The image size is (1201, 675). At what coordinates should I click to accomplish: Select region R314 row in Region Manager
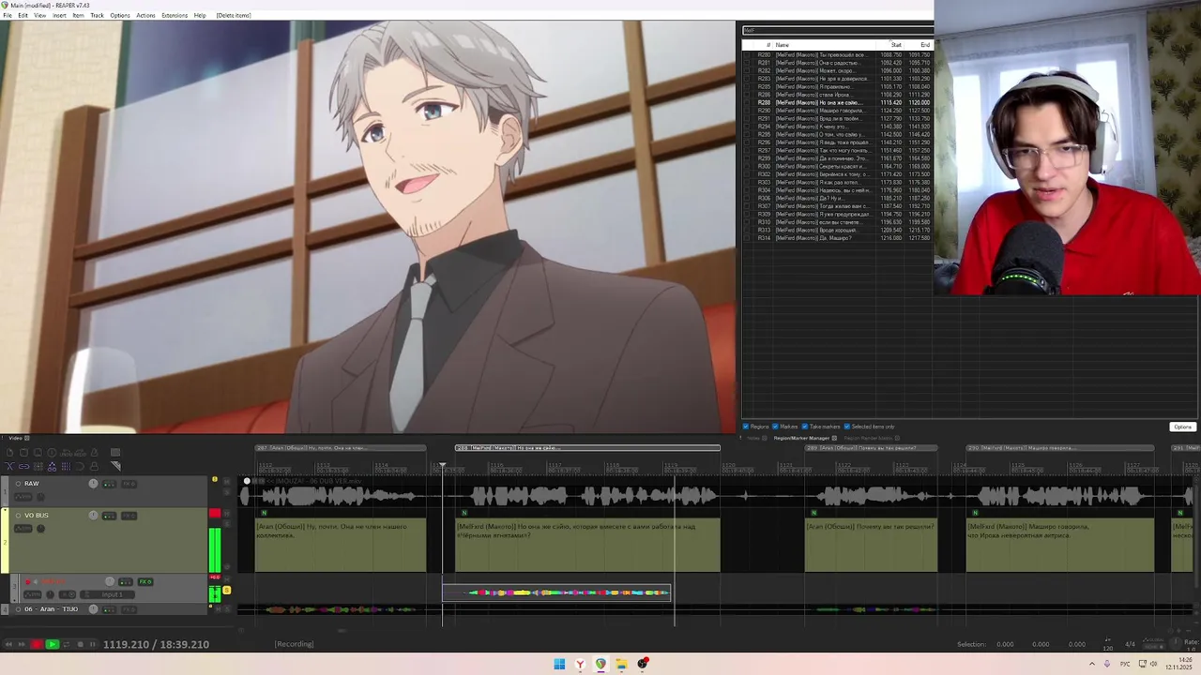point(838,238)
